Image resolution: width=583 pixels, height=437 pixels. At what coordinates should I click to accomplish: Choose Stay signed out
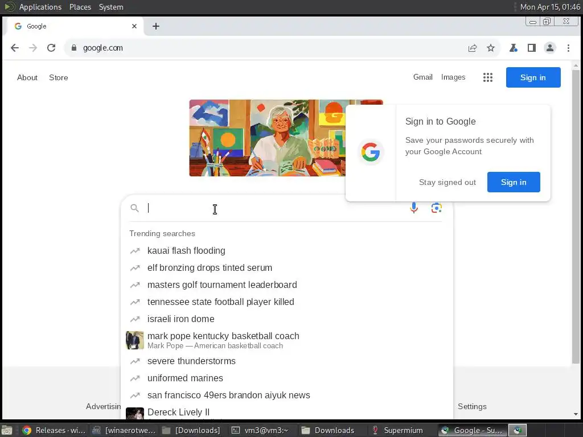tap(447, 182)
